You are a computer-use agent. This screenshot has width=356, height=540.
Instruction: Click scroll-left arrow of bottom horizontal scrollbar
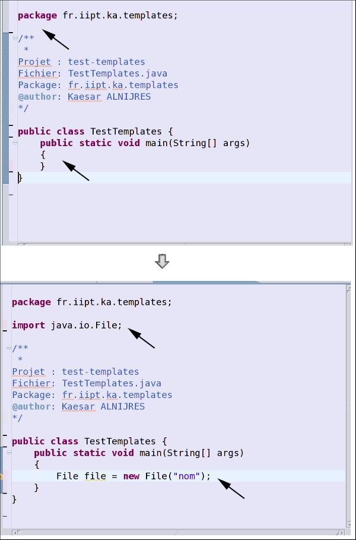(15, 532)
